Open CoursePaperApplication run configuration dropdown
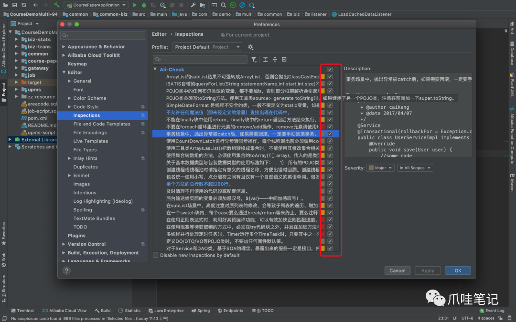This screenshot has width=516, height=322. point(96,5)
